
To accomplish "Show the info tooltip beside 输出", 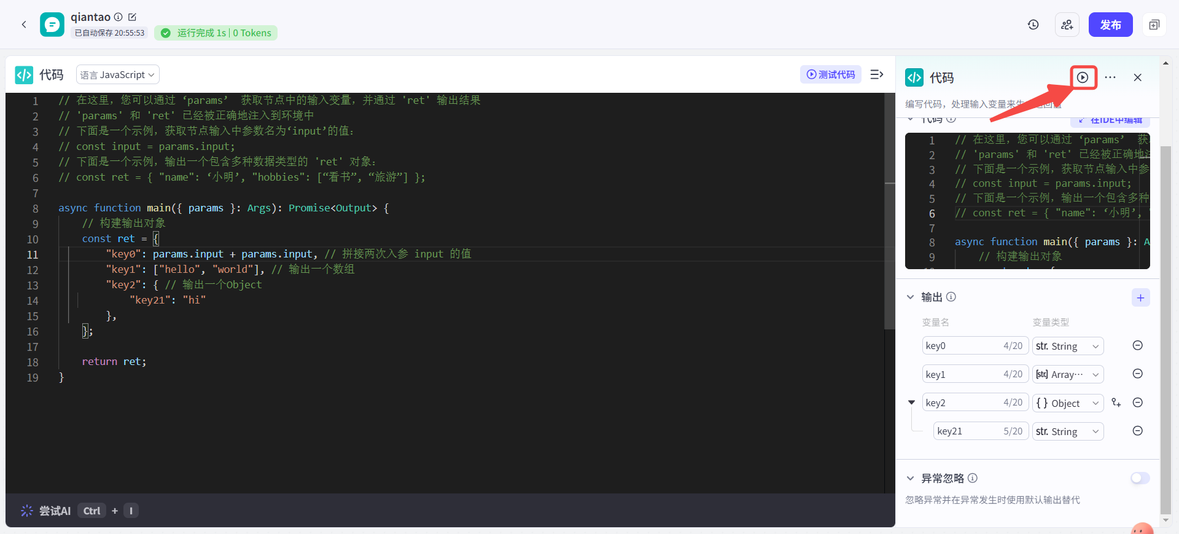I will (x=951, y=297).
